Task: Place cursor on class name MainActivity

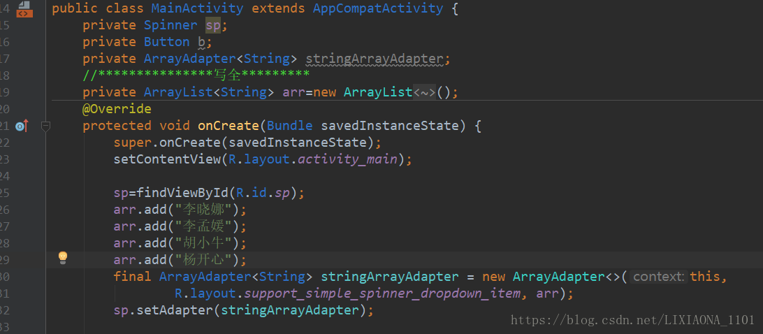Action: coord(197,8)
